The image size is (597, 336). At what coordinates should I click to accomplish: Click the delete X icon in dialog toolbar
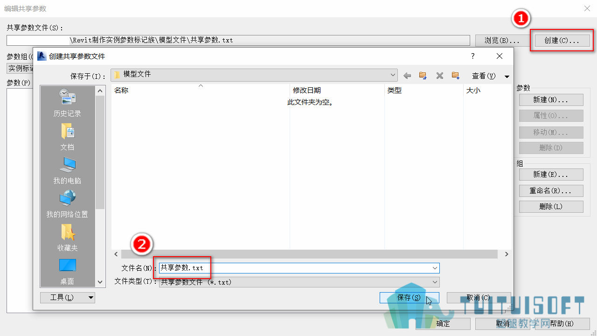tap(439, 76)
